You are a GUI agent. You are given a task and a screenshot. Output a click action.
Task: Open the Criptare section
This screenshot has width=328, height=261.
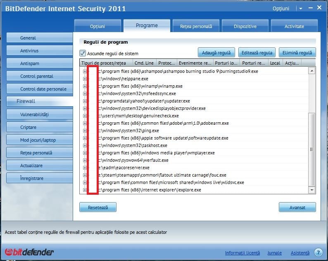[x=40, y=127]
